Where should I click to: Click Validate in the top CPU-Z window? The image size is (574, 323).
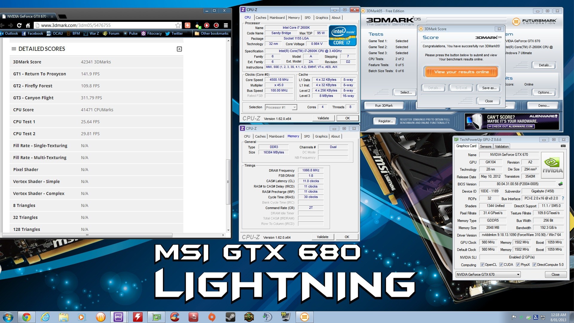tap(323, 118)
